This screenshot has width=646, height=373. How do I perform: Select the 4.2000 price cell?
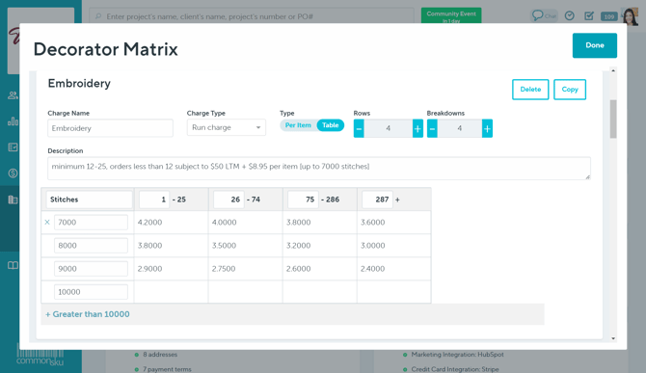tap(171, 223)
